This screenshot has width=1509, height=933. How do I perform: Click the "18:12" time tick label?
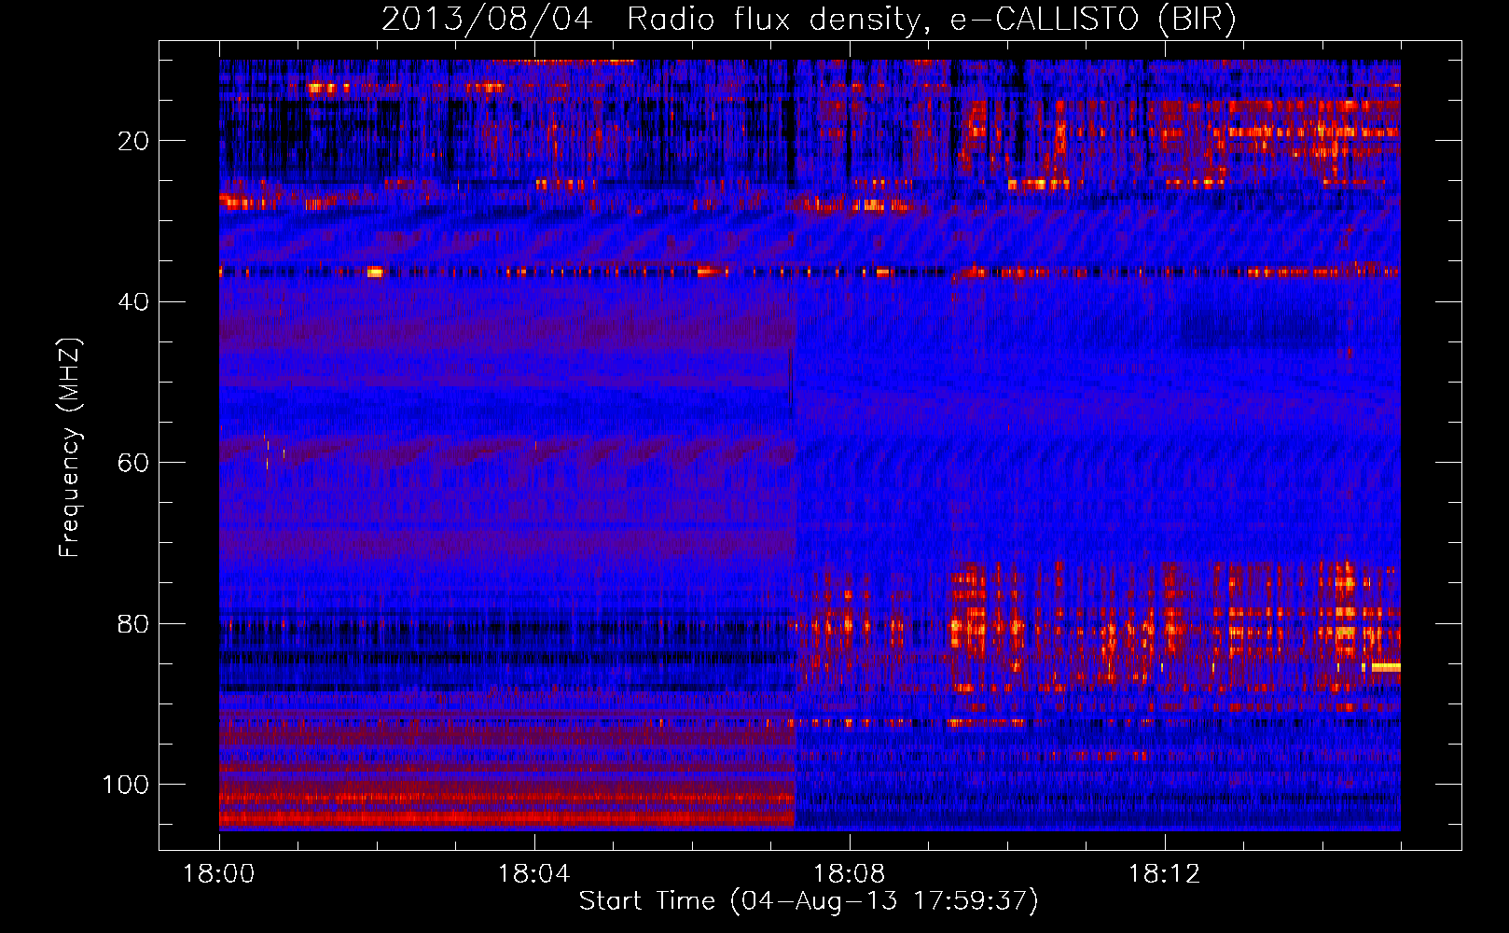(1164, 874)
